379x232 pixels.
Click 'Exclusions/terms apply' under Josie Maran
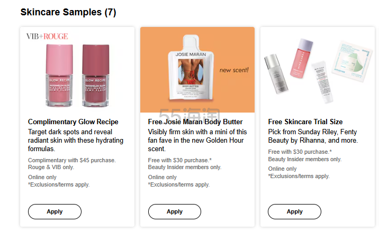coord(179,184)
